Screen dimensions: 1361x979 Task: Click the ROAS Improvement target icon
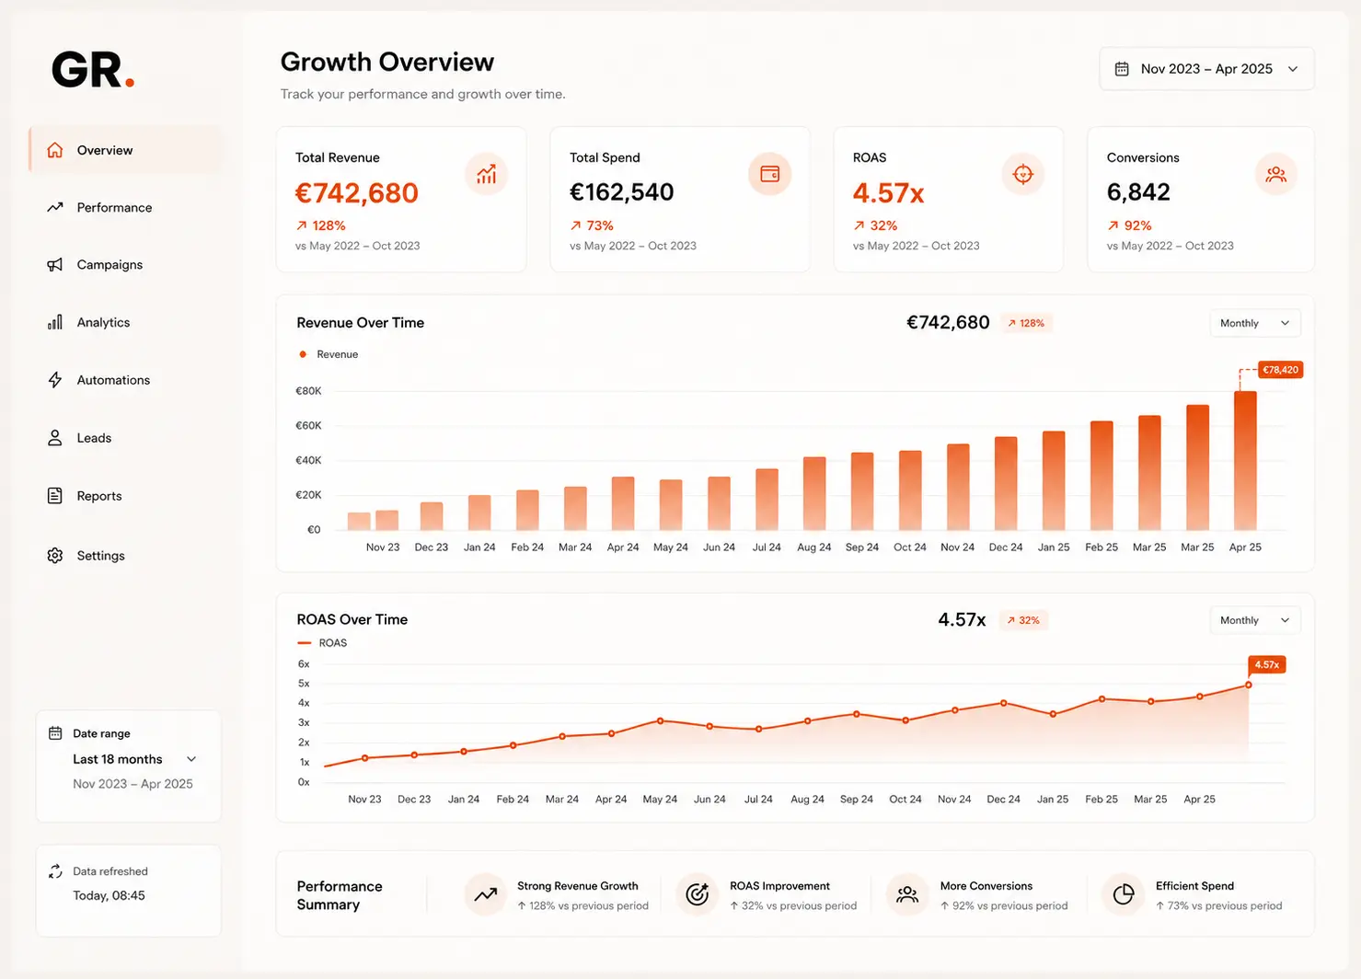tap(698, 894)
